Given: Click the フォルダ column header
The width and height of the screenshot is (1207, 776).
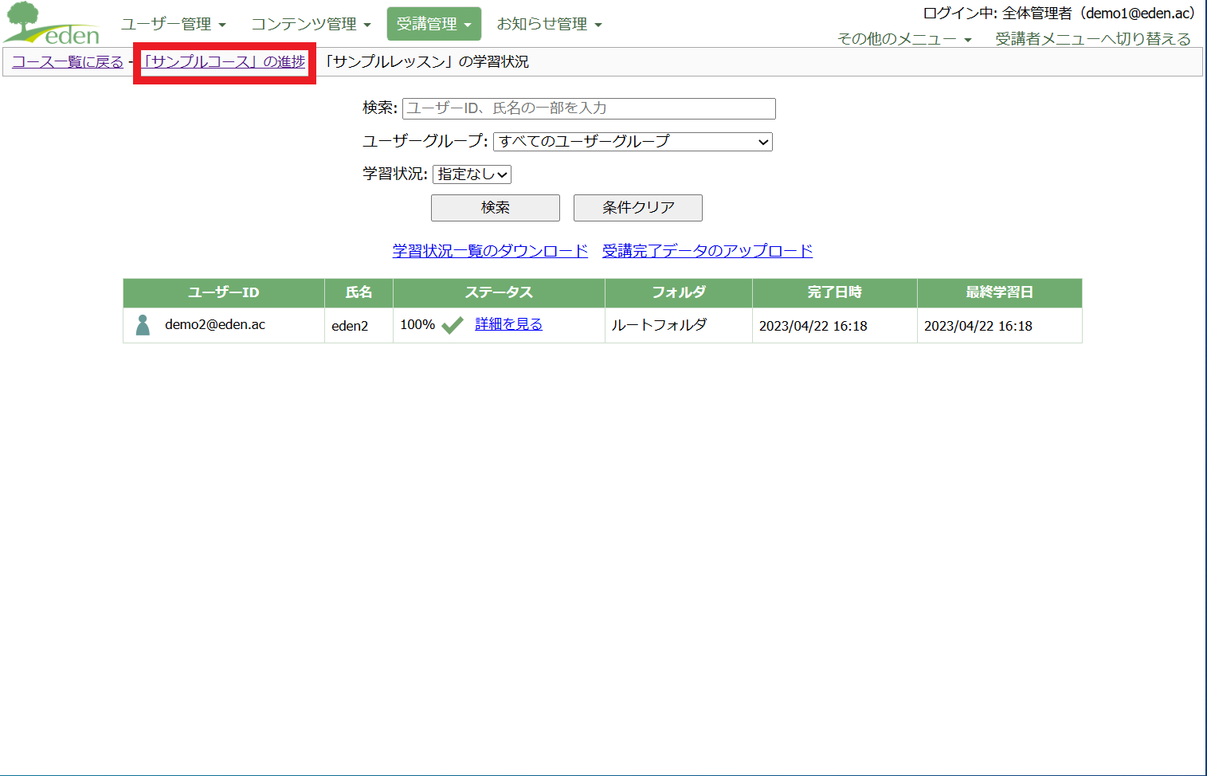Looking at the screenshot, I should click(x=679, y=292).
